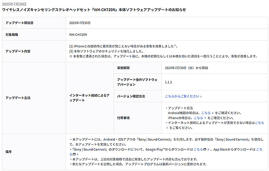Open the iPhone 'こちら' update method link
Image resolution: width=269 pixels, height=171 pixels.
click(198, 118)
